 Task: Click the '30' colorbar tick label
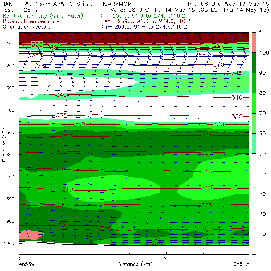click(x=262, y=194)
